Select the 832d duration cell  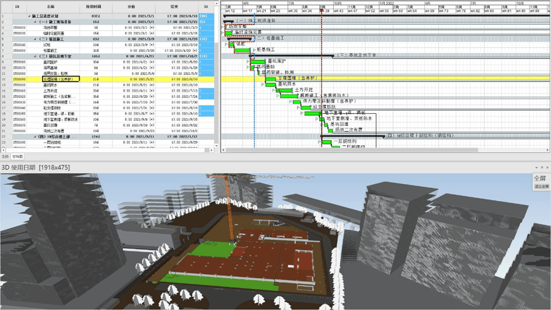click(x=95, y=16)
